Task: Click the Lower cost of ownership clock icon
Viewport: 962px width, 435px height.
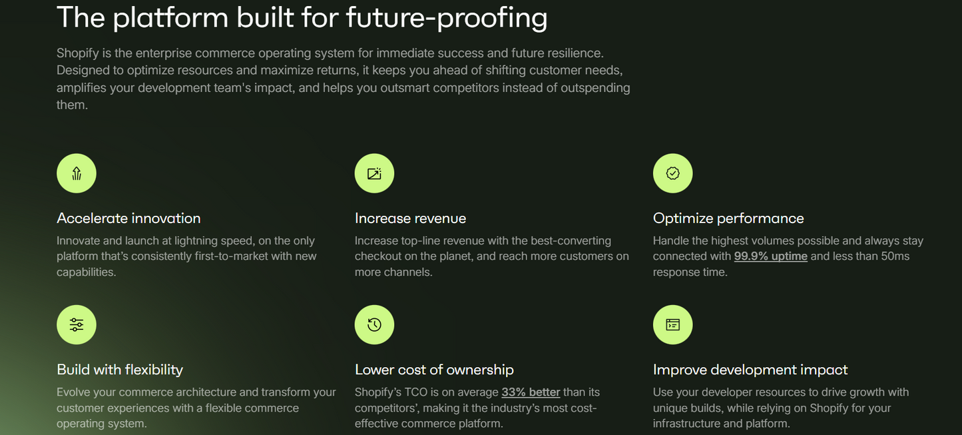Action: (374, 325)
